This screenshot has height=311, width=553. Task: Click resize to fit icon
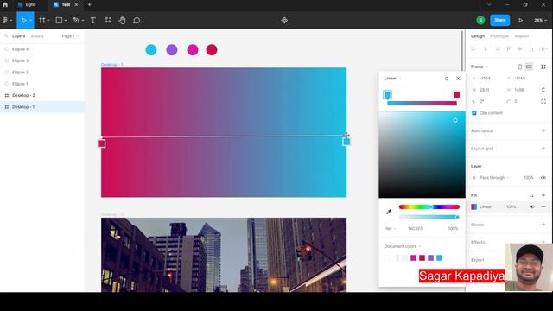pyautogui.click(x=543, y=67)
